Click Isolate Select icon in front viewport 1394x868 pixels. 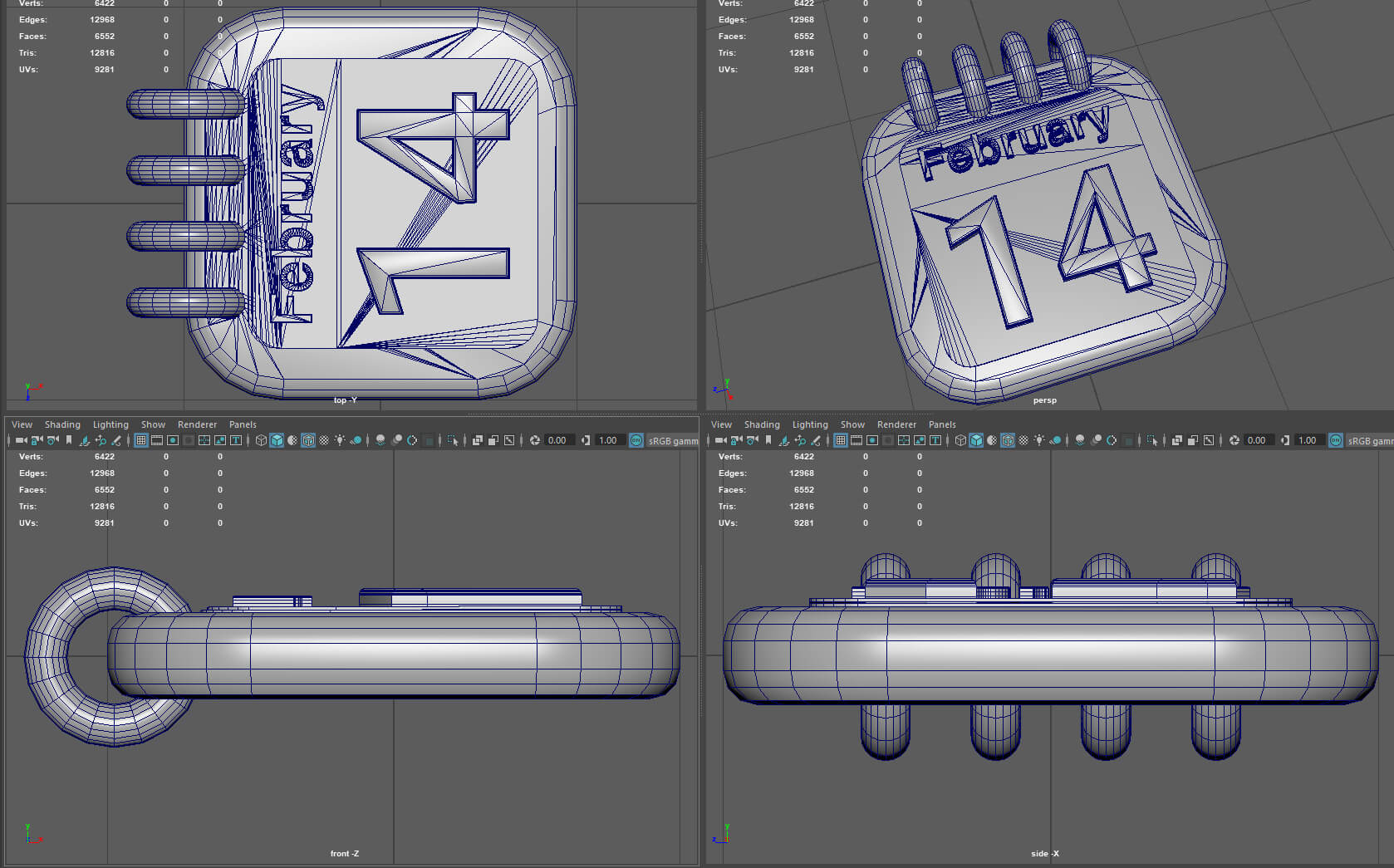click(453, 440)
